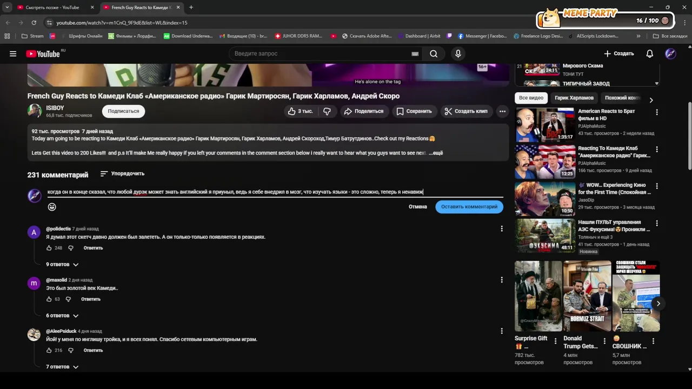Open the Reacting To Камеди Клаб video thumbnail
The height and width of the screenshot is (389, 692).
tap(544, 162)
